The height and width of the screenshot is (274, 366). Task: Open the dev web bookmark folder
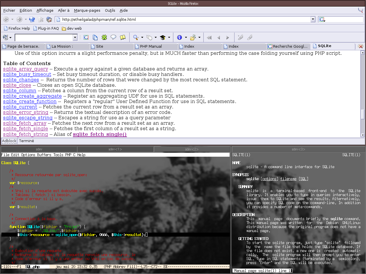coord(72,28)
